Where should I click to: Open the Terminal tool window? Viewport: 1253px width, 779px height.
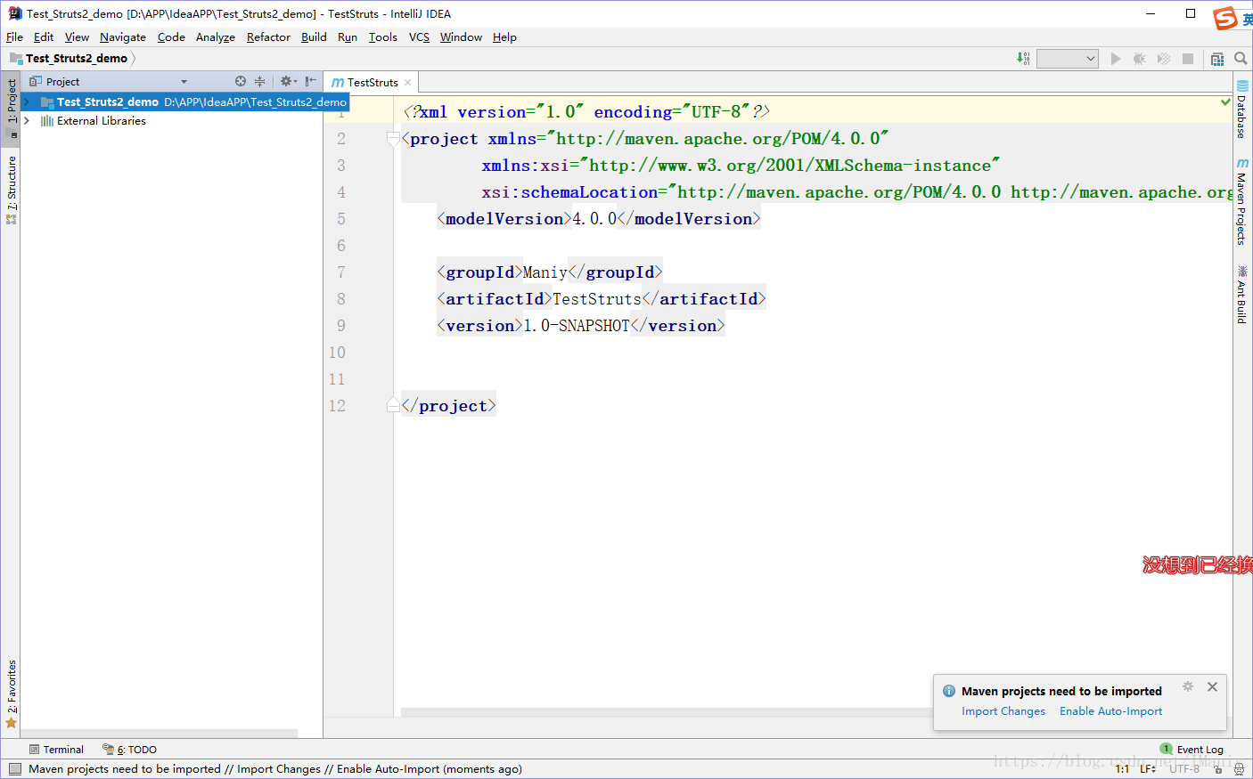coord(56,750)
